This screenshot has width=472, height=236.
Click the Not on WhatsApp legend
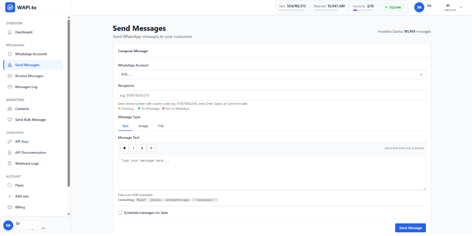tap(176, 109)
